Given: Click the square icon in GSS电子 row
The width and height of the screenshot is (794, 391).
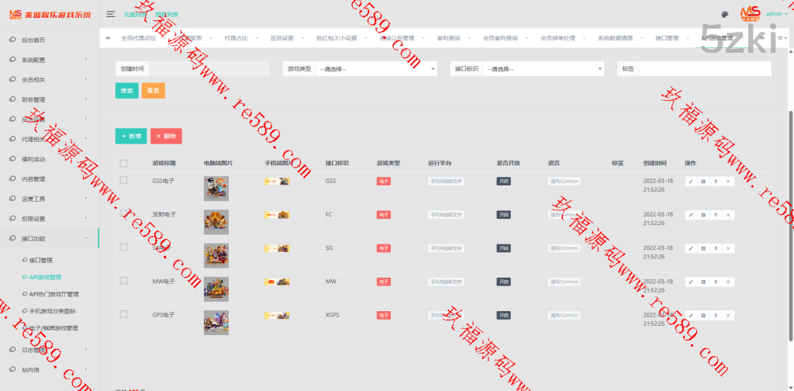Looking at the screenshot, I should click(703, 182).
